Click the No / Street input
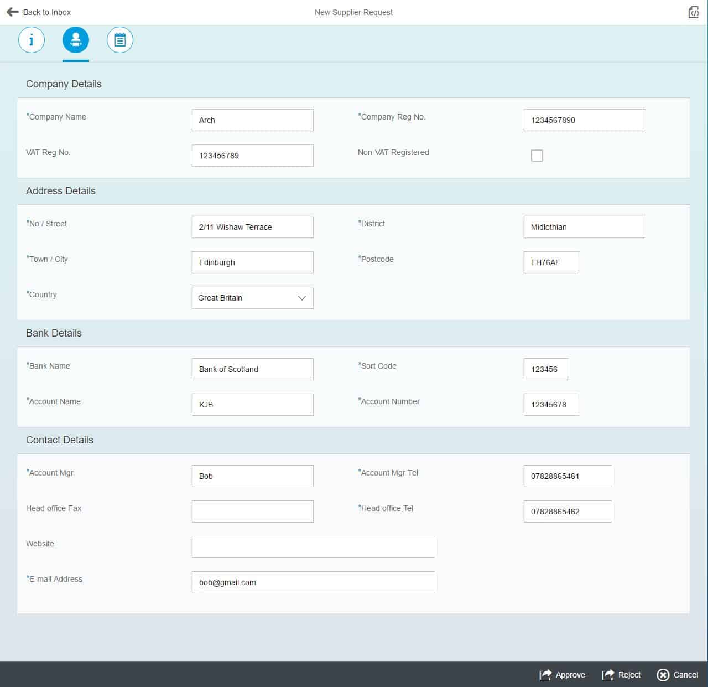 [253, 227]
